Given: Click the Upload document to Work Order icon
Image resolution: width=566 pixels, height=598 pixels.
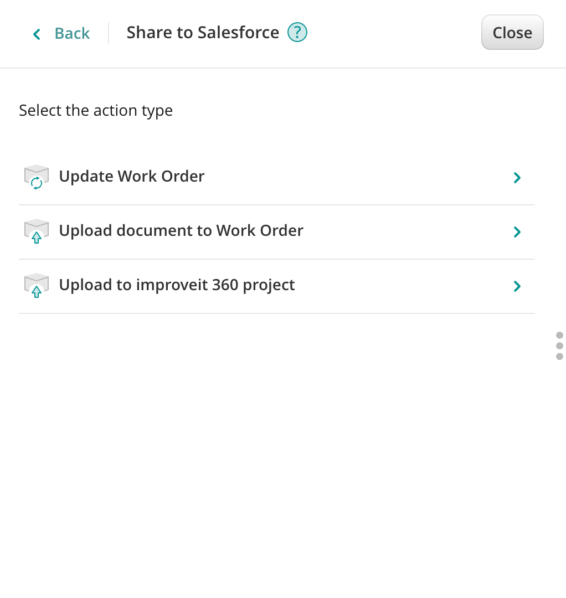Looking at the screenshot, I should pyautogui.click(x=37, y=231).
